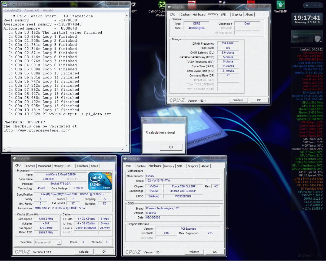Open Graphics tab in processor CPU-Z window
The image size is (326, 261).
(x=82, y=166)
